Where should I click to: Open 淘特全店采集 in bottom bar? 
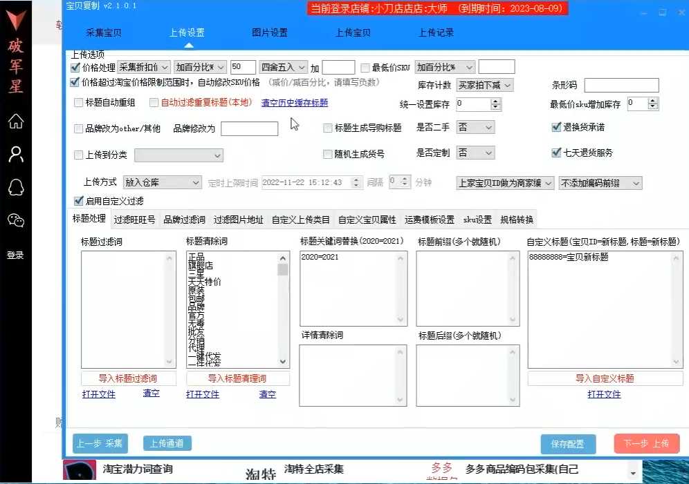pos(314,469)
